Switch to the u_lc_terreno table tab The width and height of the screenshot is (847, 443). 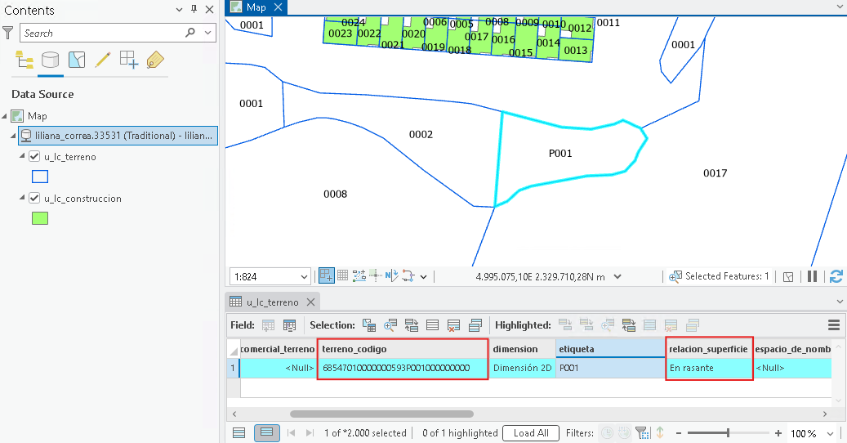[272, 302]
